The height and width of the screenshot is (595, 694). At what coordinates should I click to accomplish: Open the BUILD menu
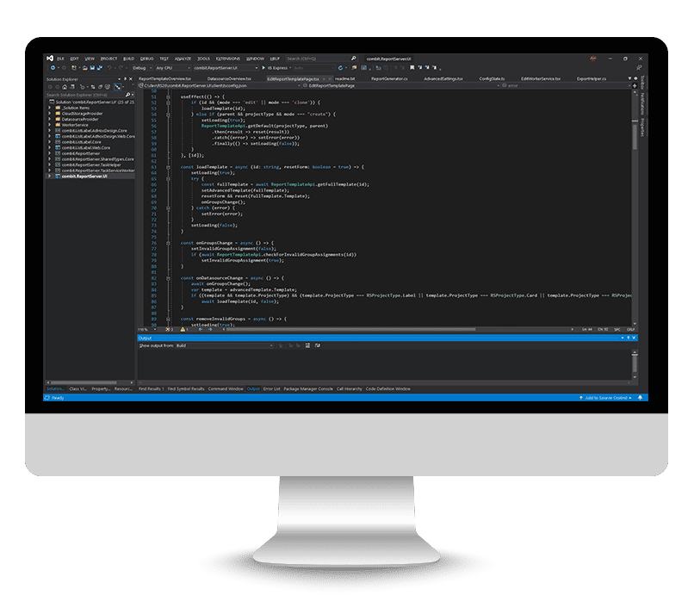point(129,59)
